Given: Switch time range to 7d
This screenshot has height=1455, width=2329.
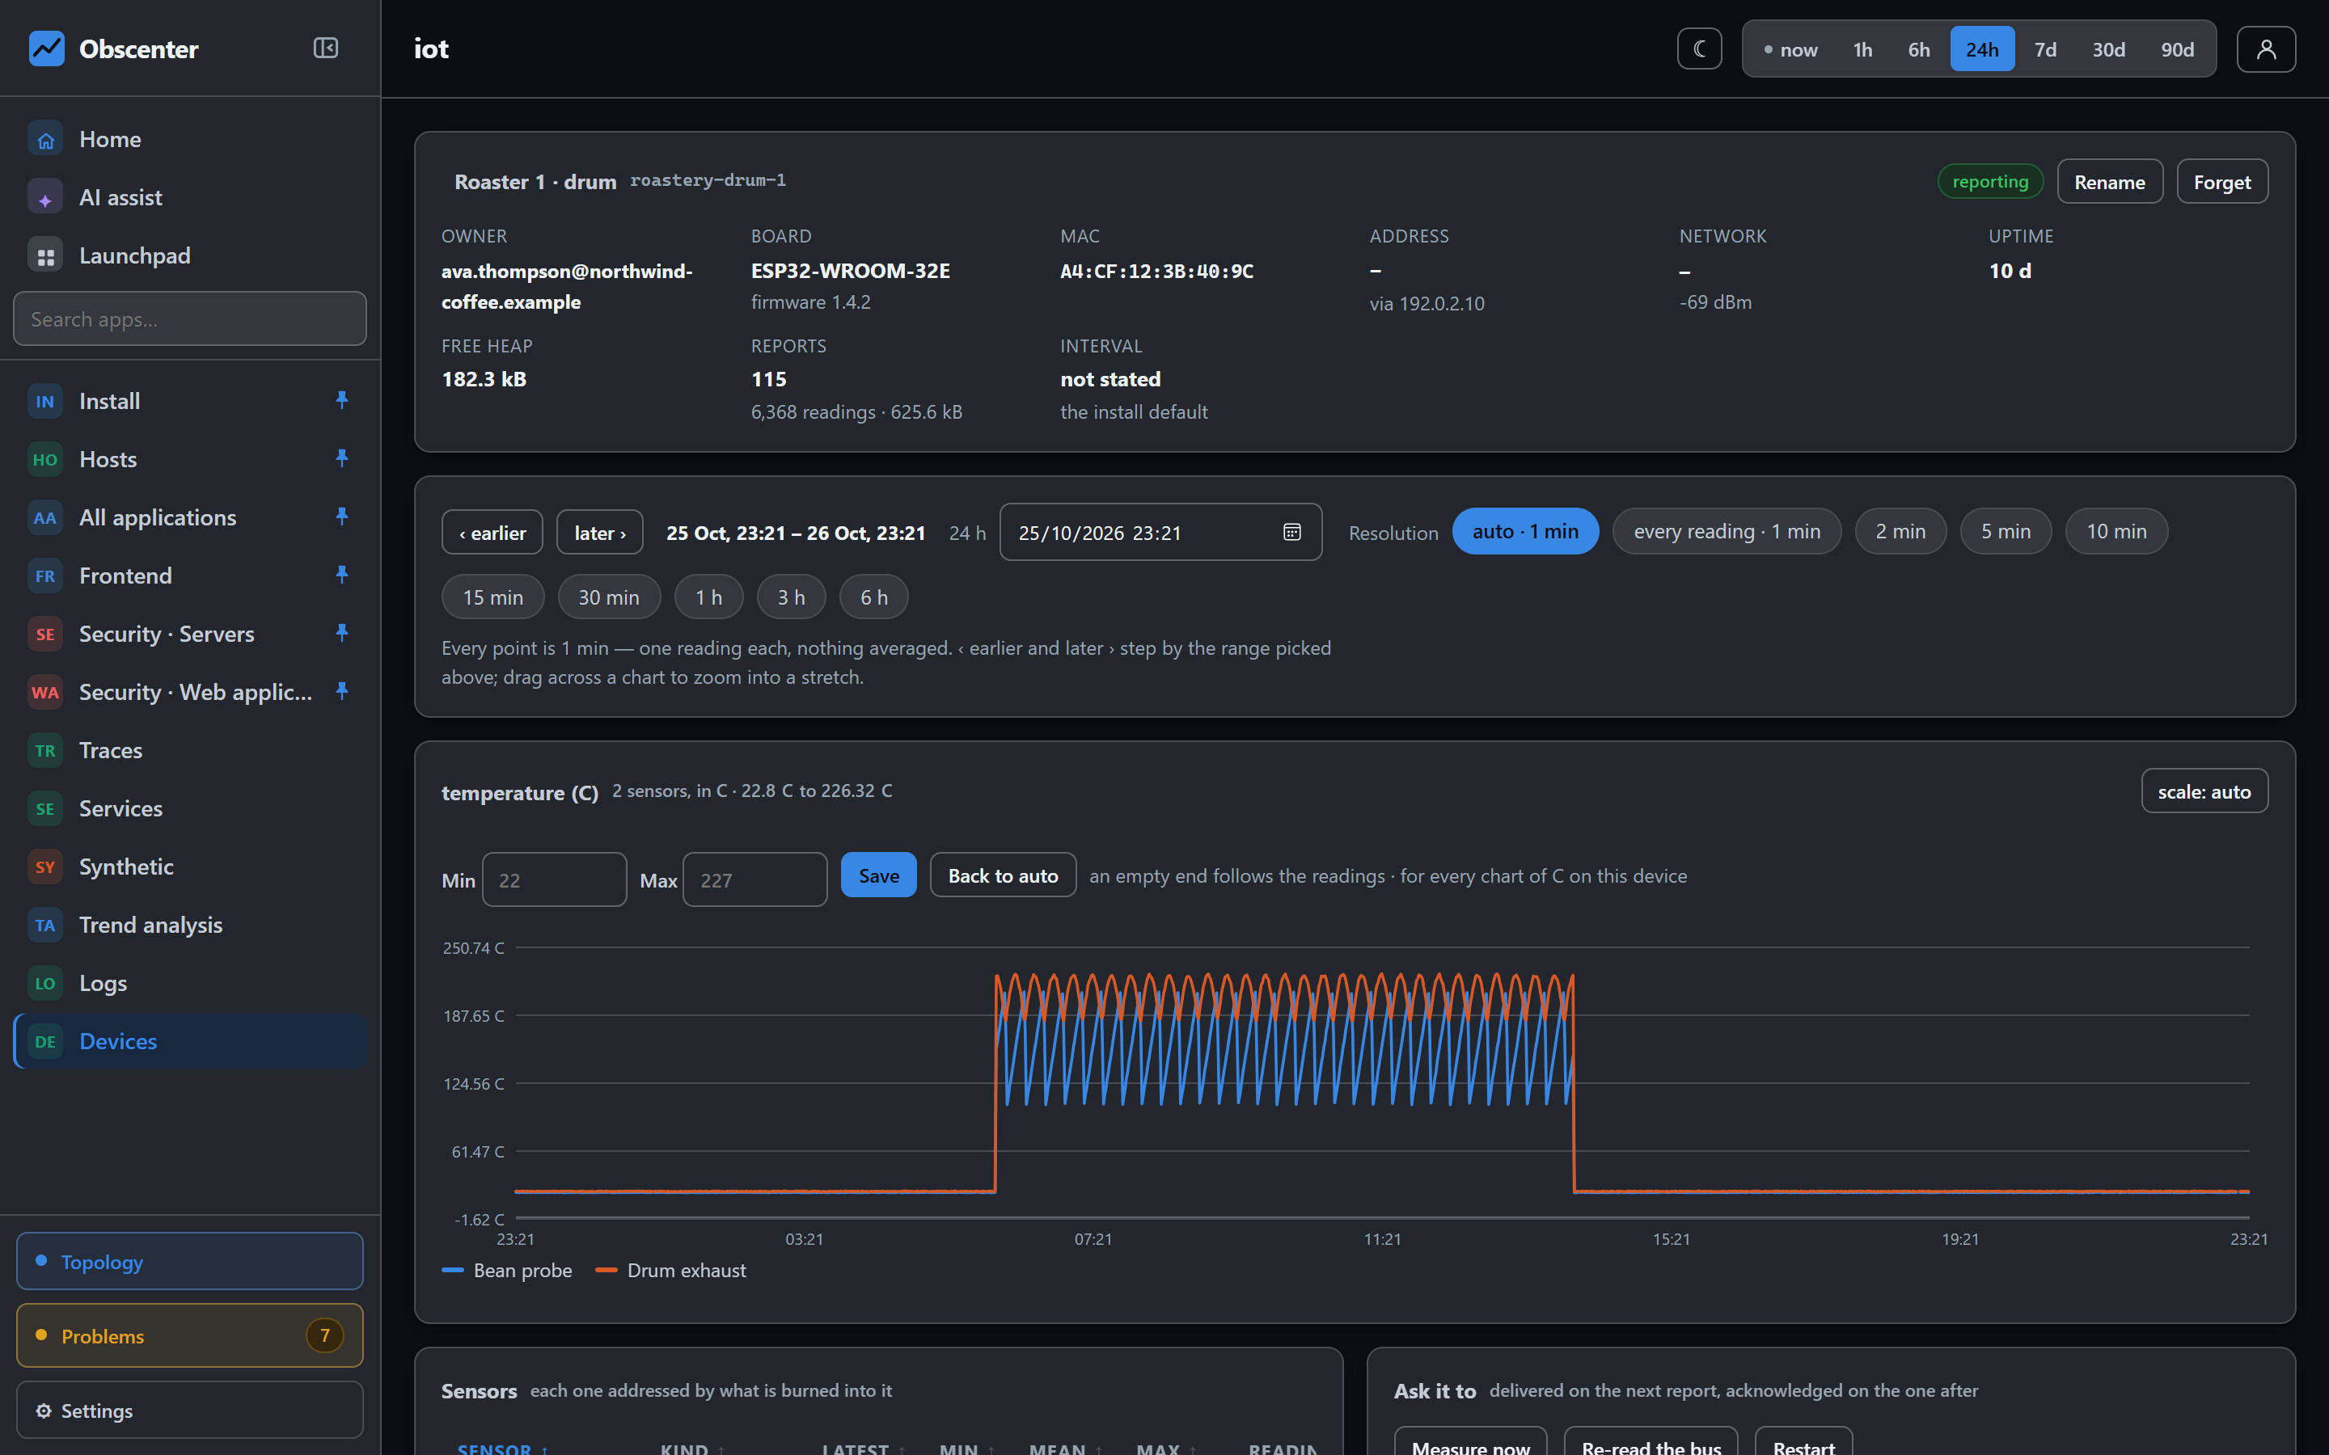Looking at the screenshot, I should [x=2045, y=49].
